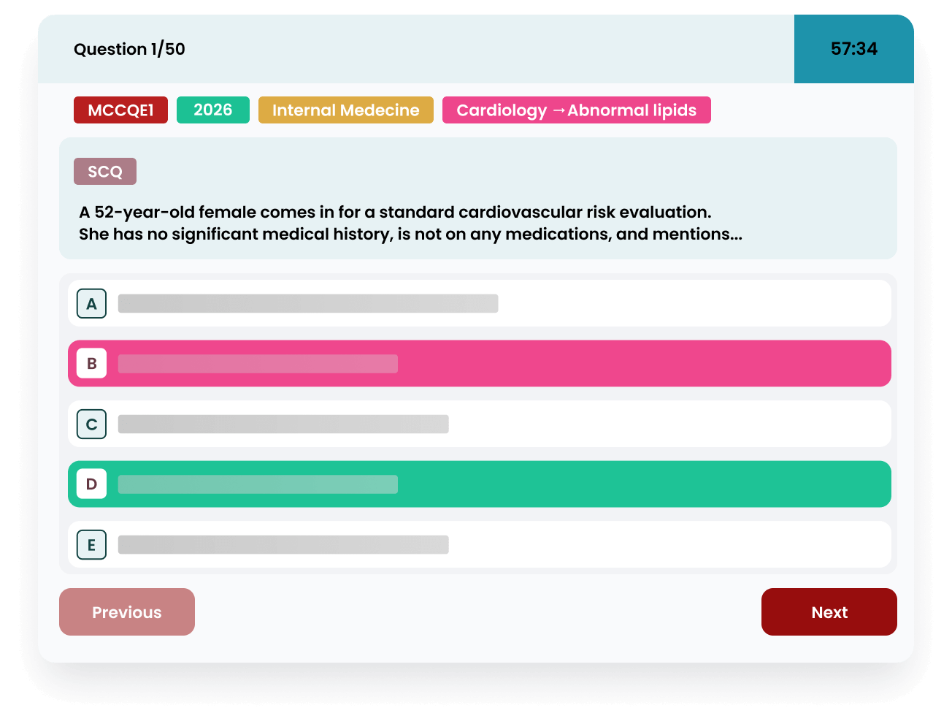
Task: Click the SCQ question type badge
Action: (x=105, y=172)
